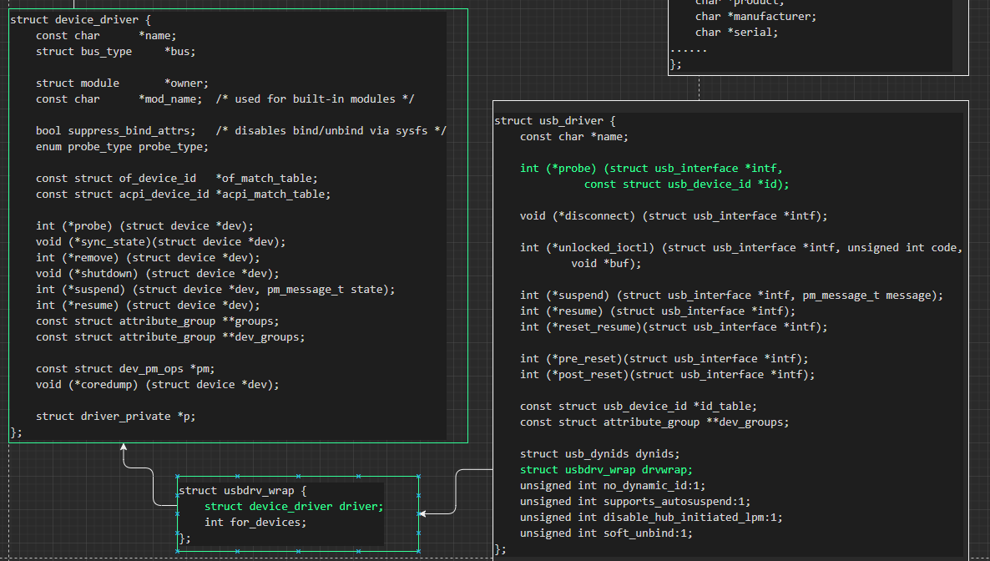The height and width of the screenshot is (561, 990).
Task: Select the 'const char *mod_name;' declaration
Action: pos(119,99)
